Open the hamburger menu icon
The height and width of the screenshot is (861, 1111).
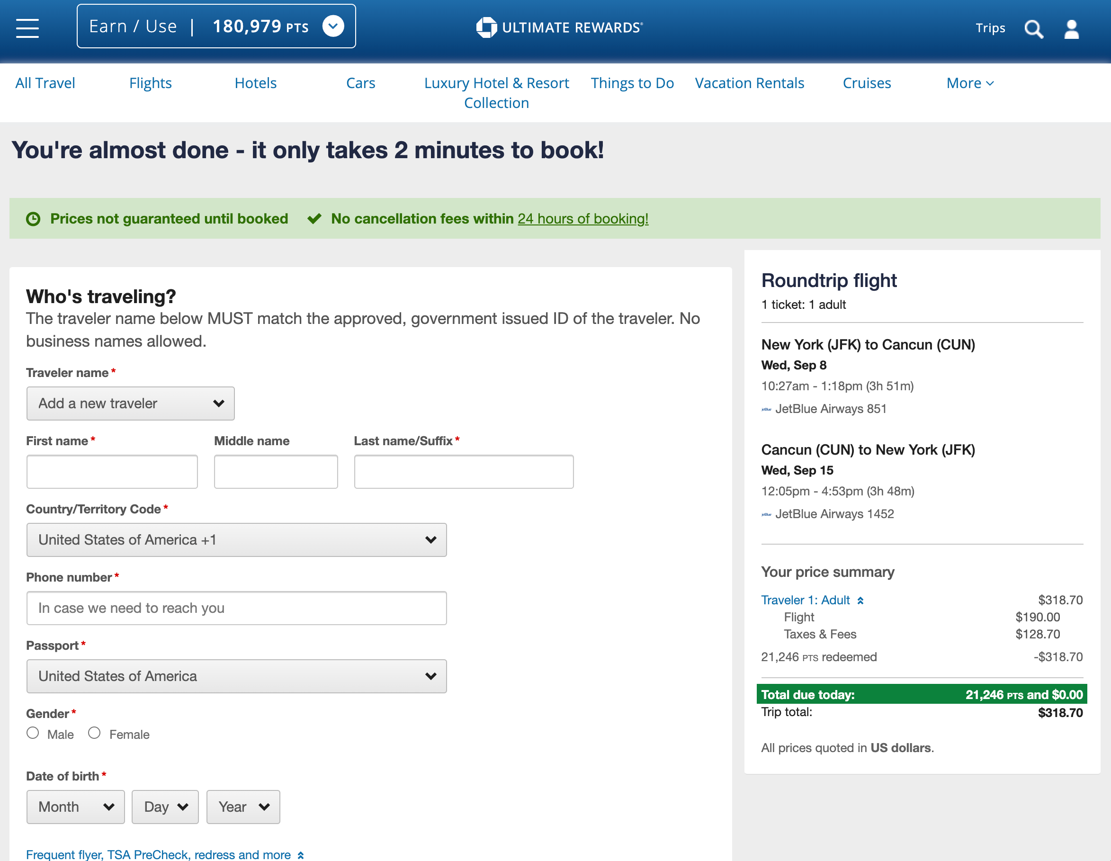27,28
